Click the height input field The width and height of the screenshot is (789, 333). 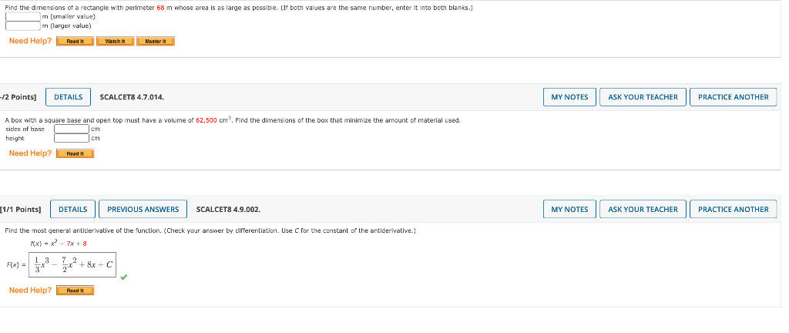72,138
